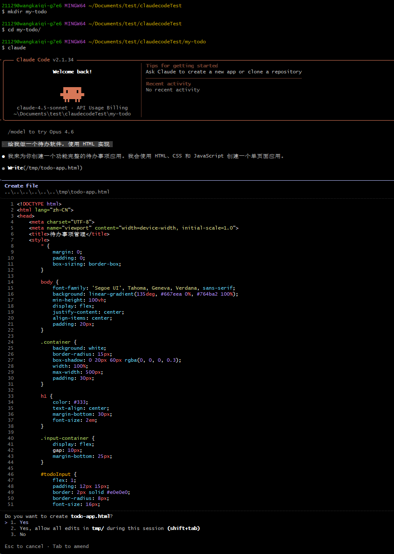
Task: Click the Create file diff header
Action: 21,186
